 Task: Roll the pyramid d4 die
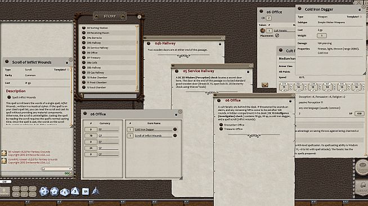[95, 191]
